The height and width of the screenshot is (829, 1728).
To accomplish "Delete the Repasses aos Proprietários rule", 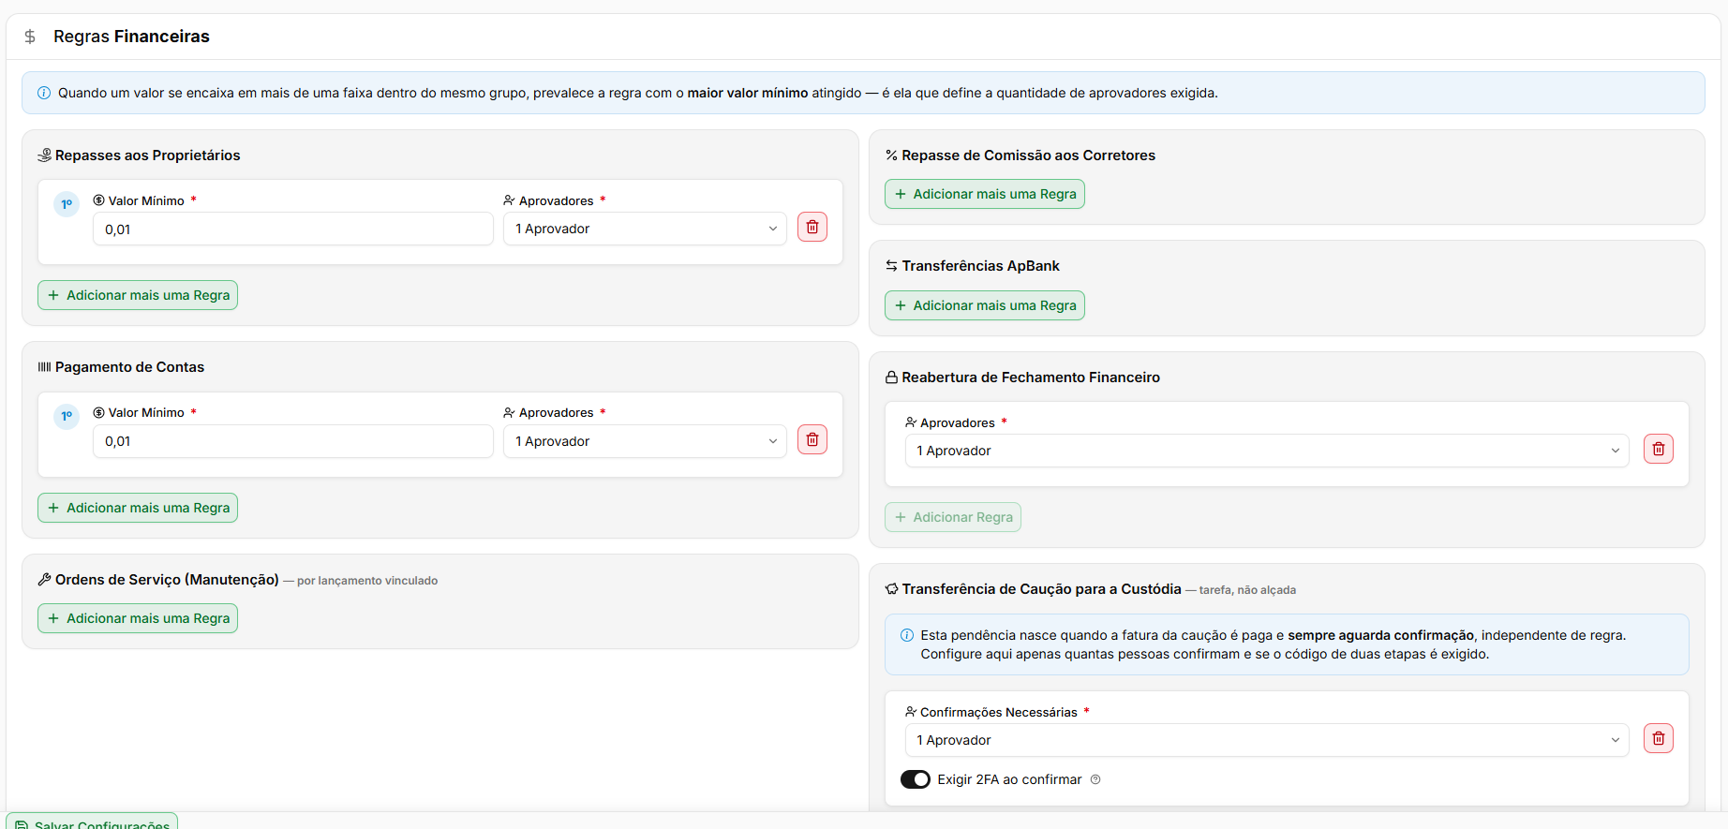I will tap(812, 228).
